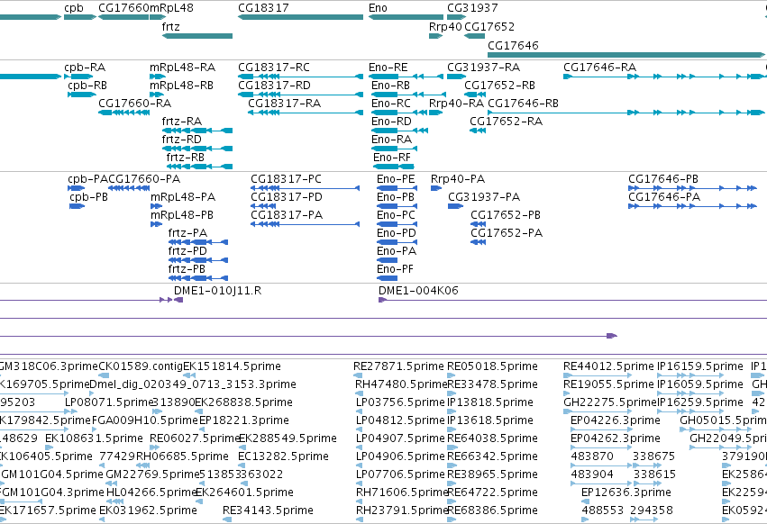
Task: Select transcript cpb-RB
Action: (82, 95)
